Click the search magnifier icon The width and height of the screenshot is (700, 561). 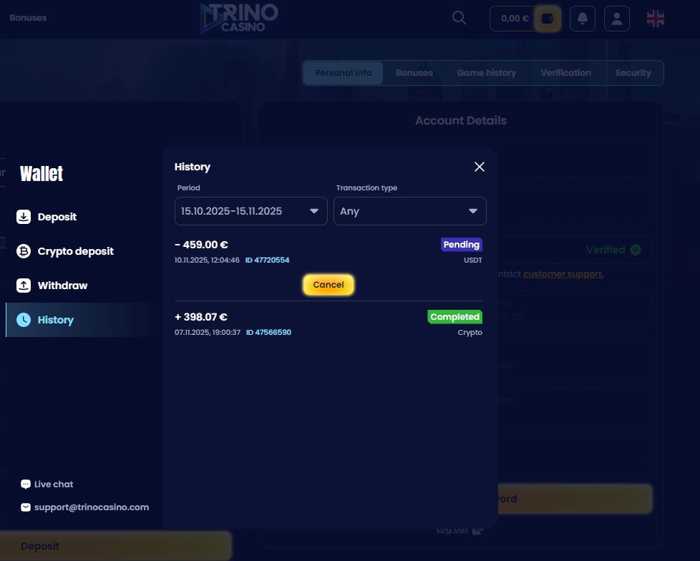tap(460, 18)
